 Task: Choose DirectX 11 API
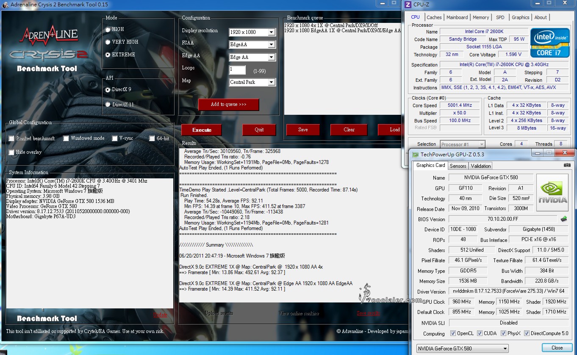[x=108, y=104]
